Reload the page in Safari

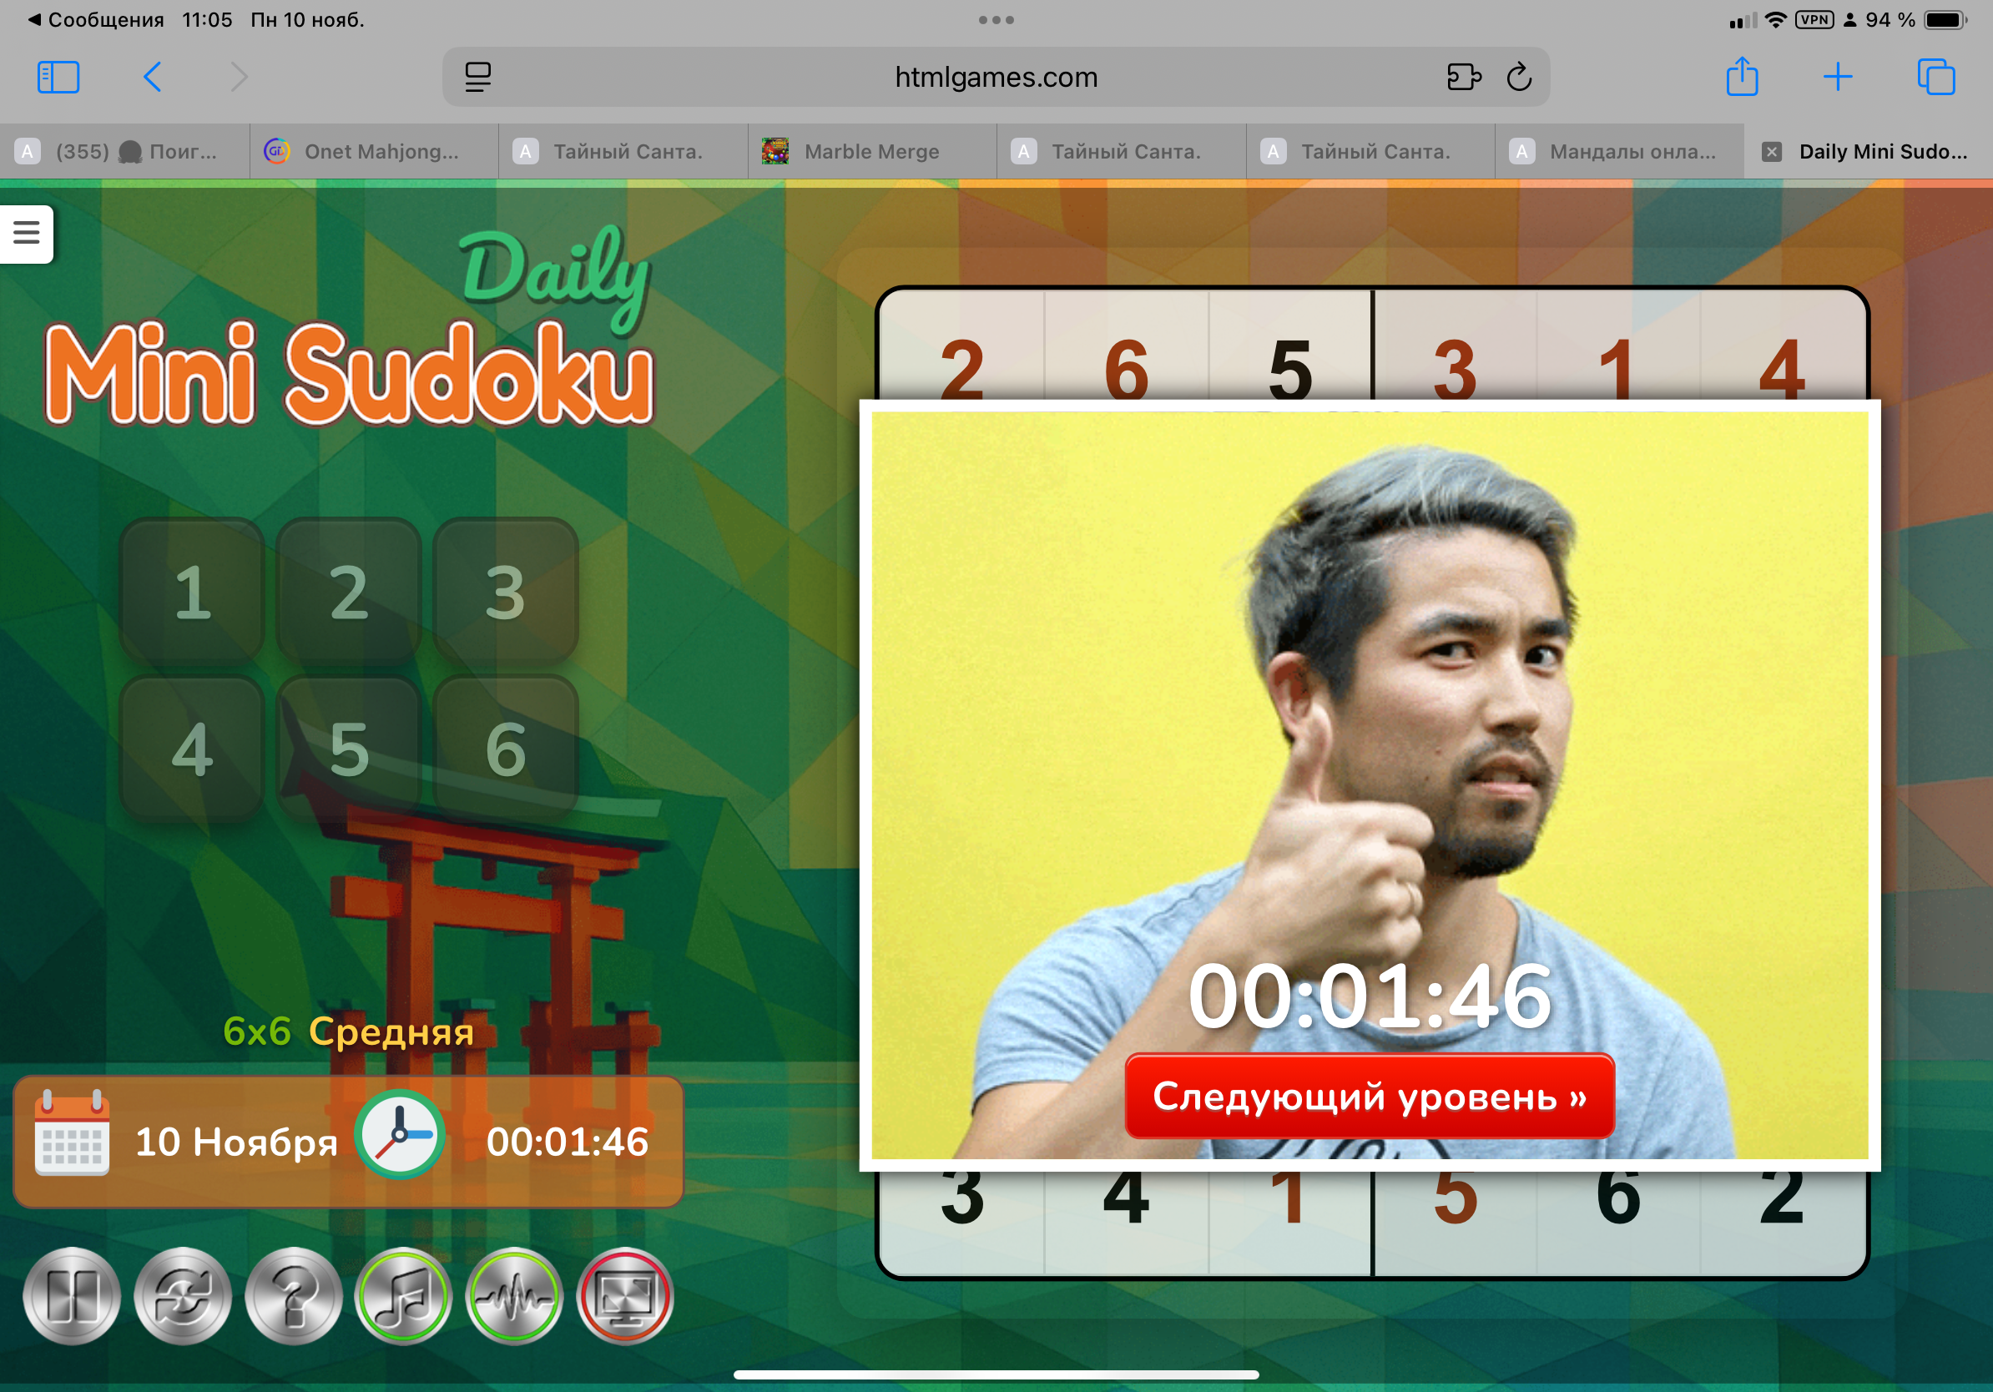pyautogui.click(x=1518, y=78)
